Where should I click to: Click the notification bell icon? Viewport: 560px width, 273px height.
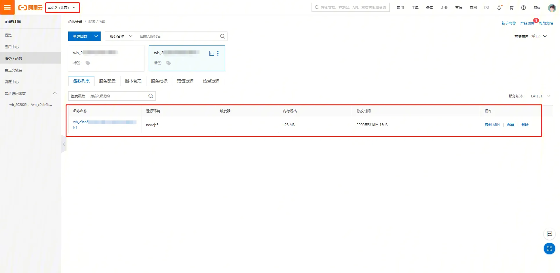(499, 8)
